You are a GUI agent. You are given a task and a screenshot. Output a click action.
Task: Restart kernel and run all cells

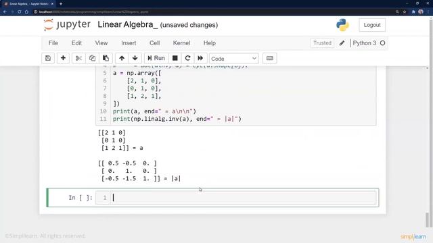[200, 58]
